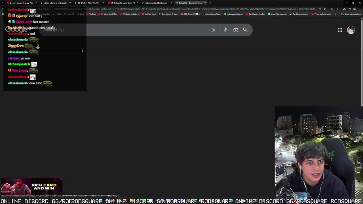The image size is (363, 204).
Task: Go back with the browser back arrow
Action: (x=3, y=9)
